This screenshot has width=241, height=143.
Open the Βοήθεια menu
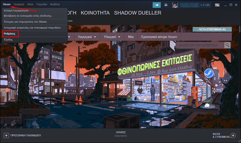pos(55,4)
